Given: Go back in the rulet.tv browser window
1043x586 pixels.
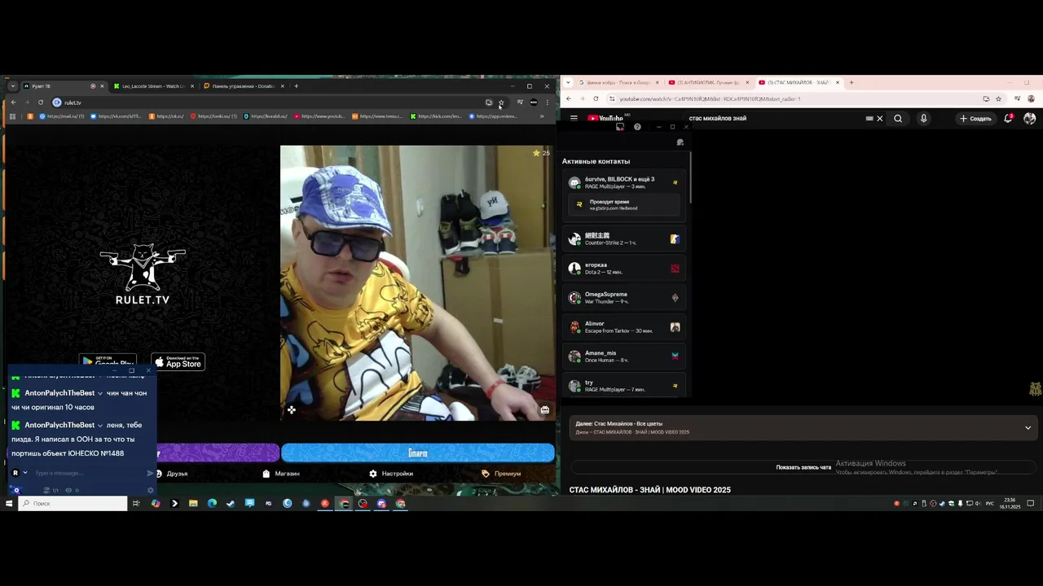Looking at the screenshot, I should (13, 103).
